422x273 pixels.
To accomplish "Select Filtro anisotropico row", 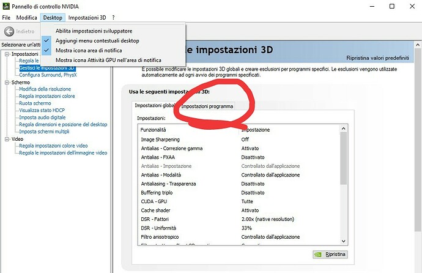I will point(239,237).
